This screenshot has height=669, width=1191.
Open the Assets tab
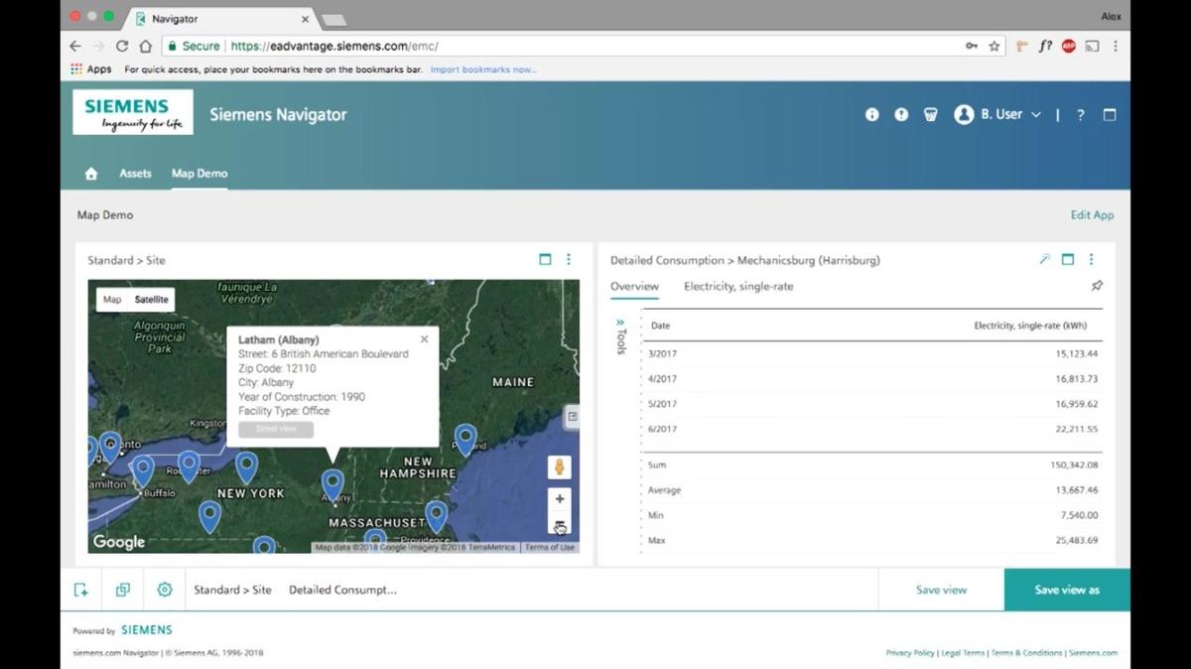pos(135,174)
